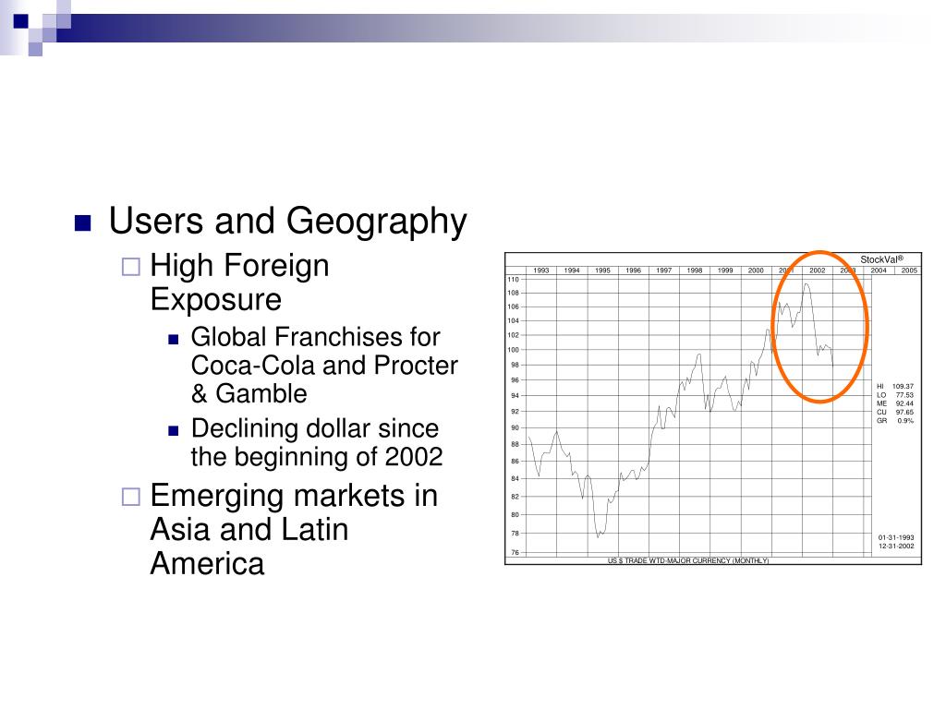Click "Declining dollar since the beginning of 2002"
This screenshot has height=709, width=946.
coord(317,442)
